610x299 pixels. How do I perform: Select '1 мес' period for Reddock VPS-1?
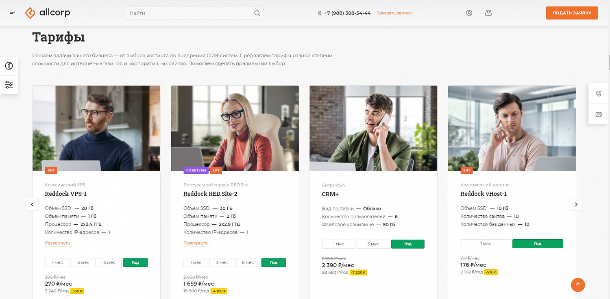(57, 262)
